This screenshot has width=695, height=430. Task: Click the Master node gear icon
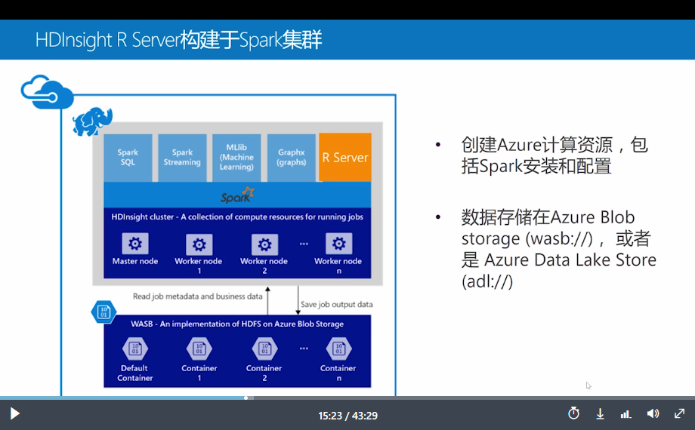(135, 244)
